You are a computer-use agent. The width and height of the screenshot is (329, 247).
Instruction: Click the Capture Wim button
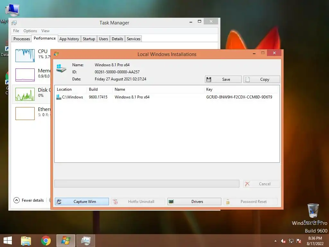coord(82,201)
